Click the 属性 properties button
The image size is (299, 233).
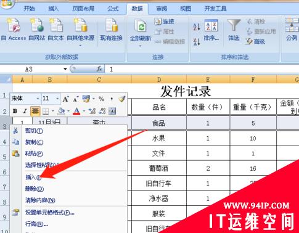(x=165, y=31)
